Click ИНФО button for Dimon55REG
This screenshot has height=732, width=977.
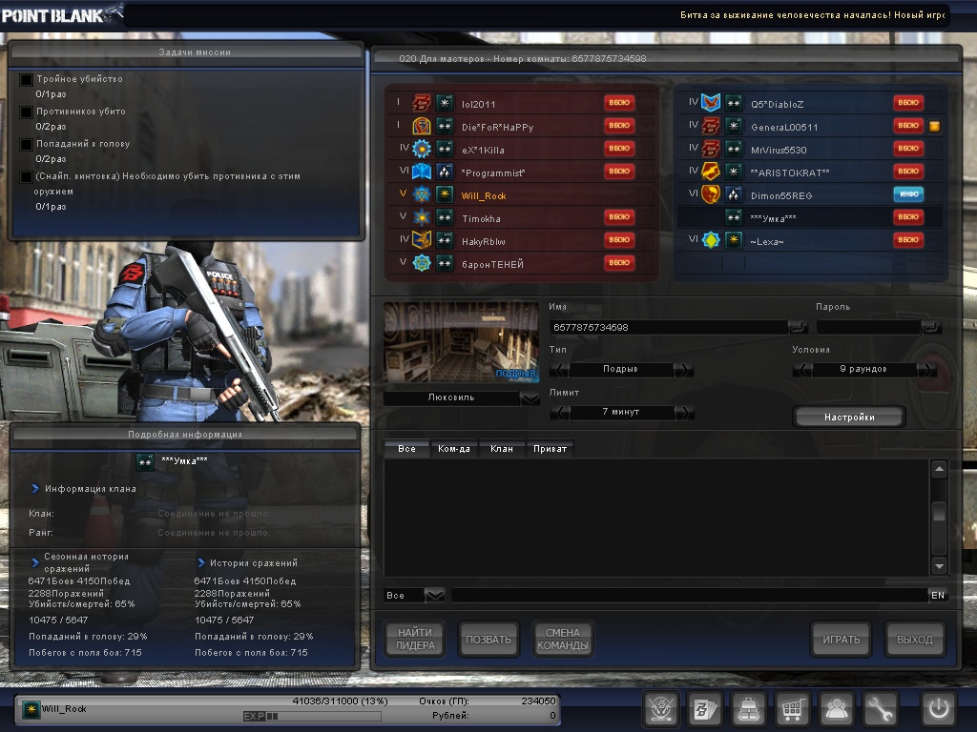908,194
